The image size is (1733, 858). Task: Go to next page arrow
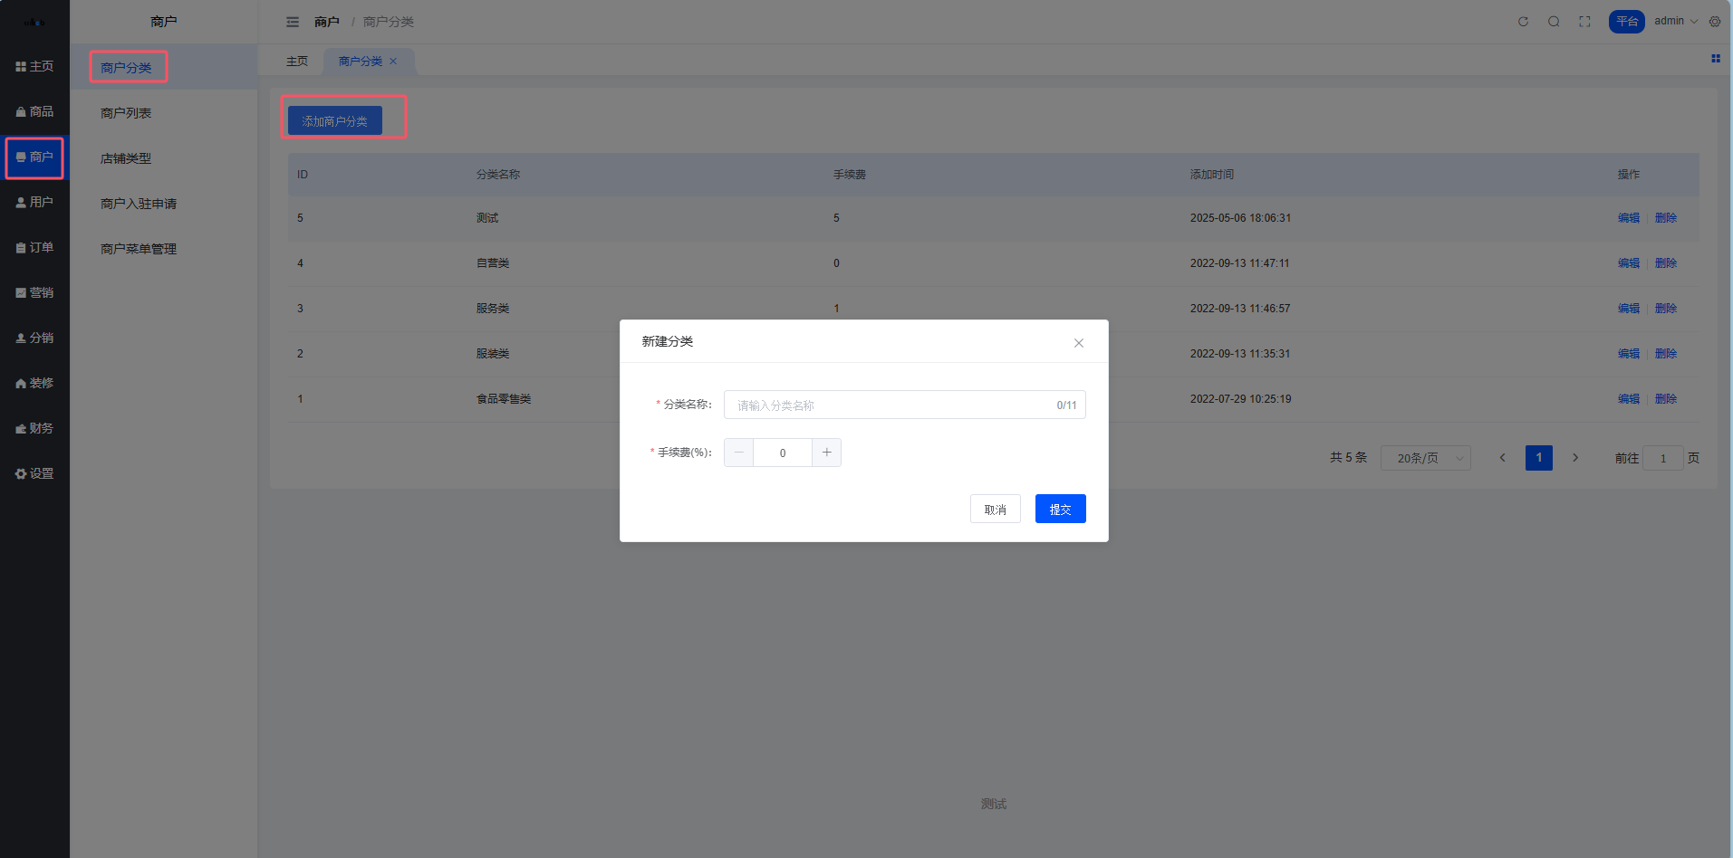[1575, 458]
